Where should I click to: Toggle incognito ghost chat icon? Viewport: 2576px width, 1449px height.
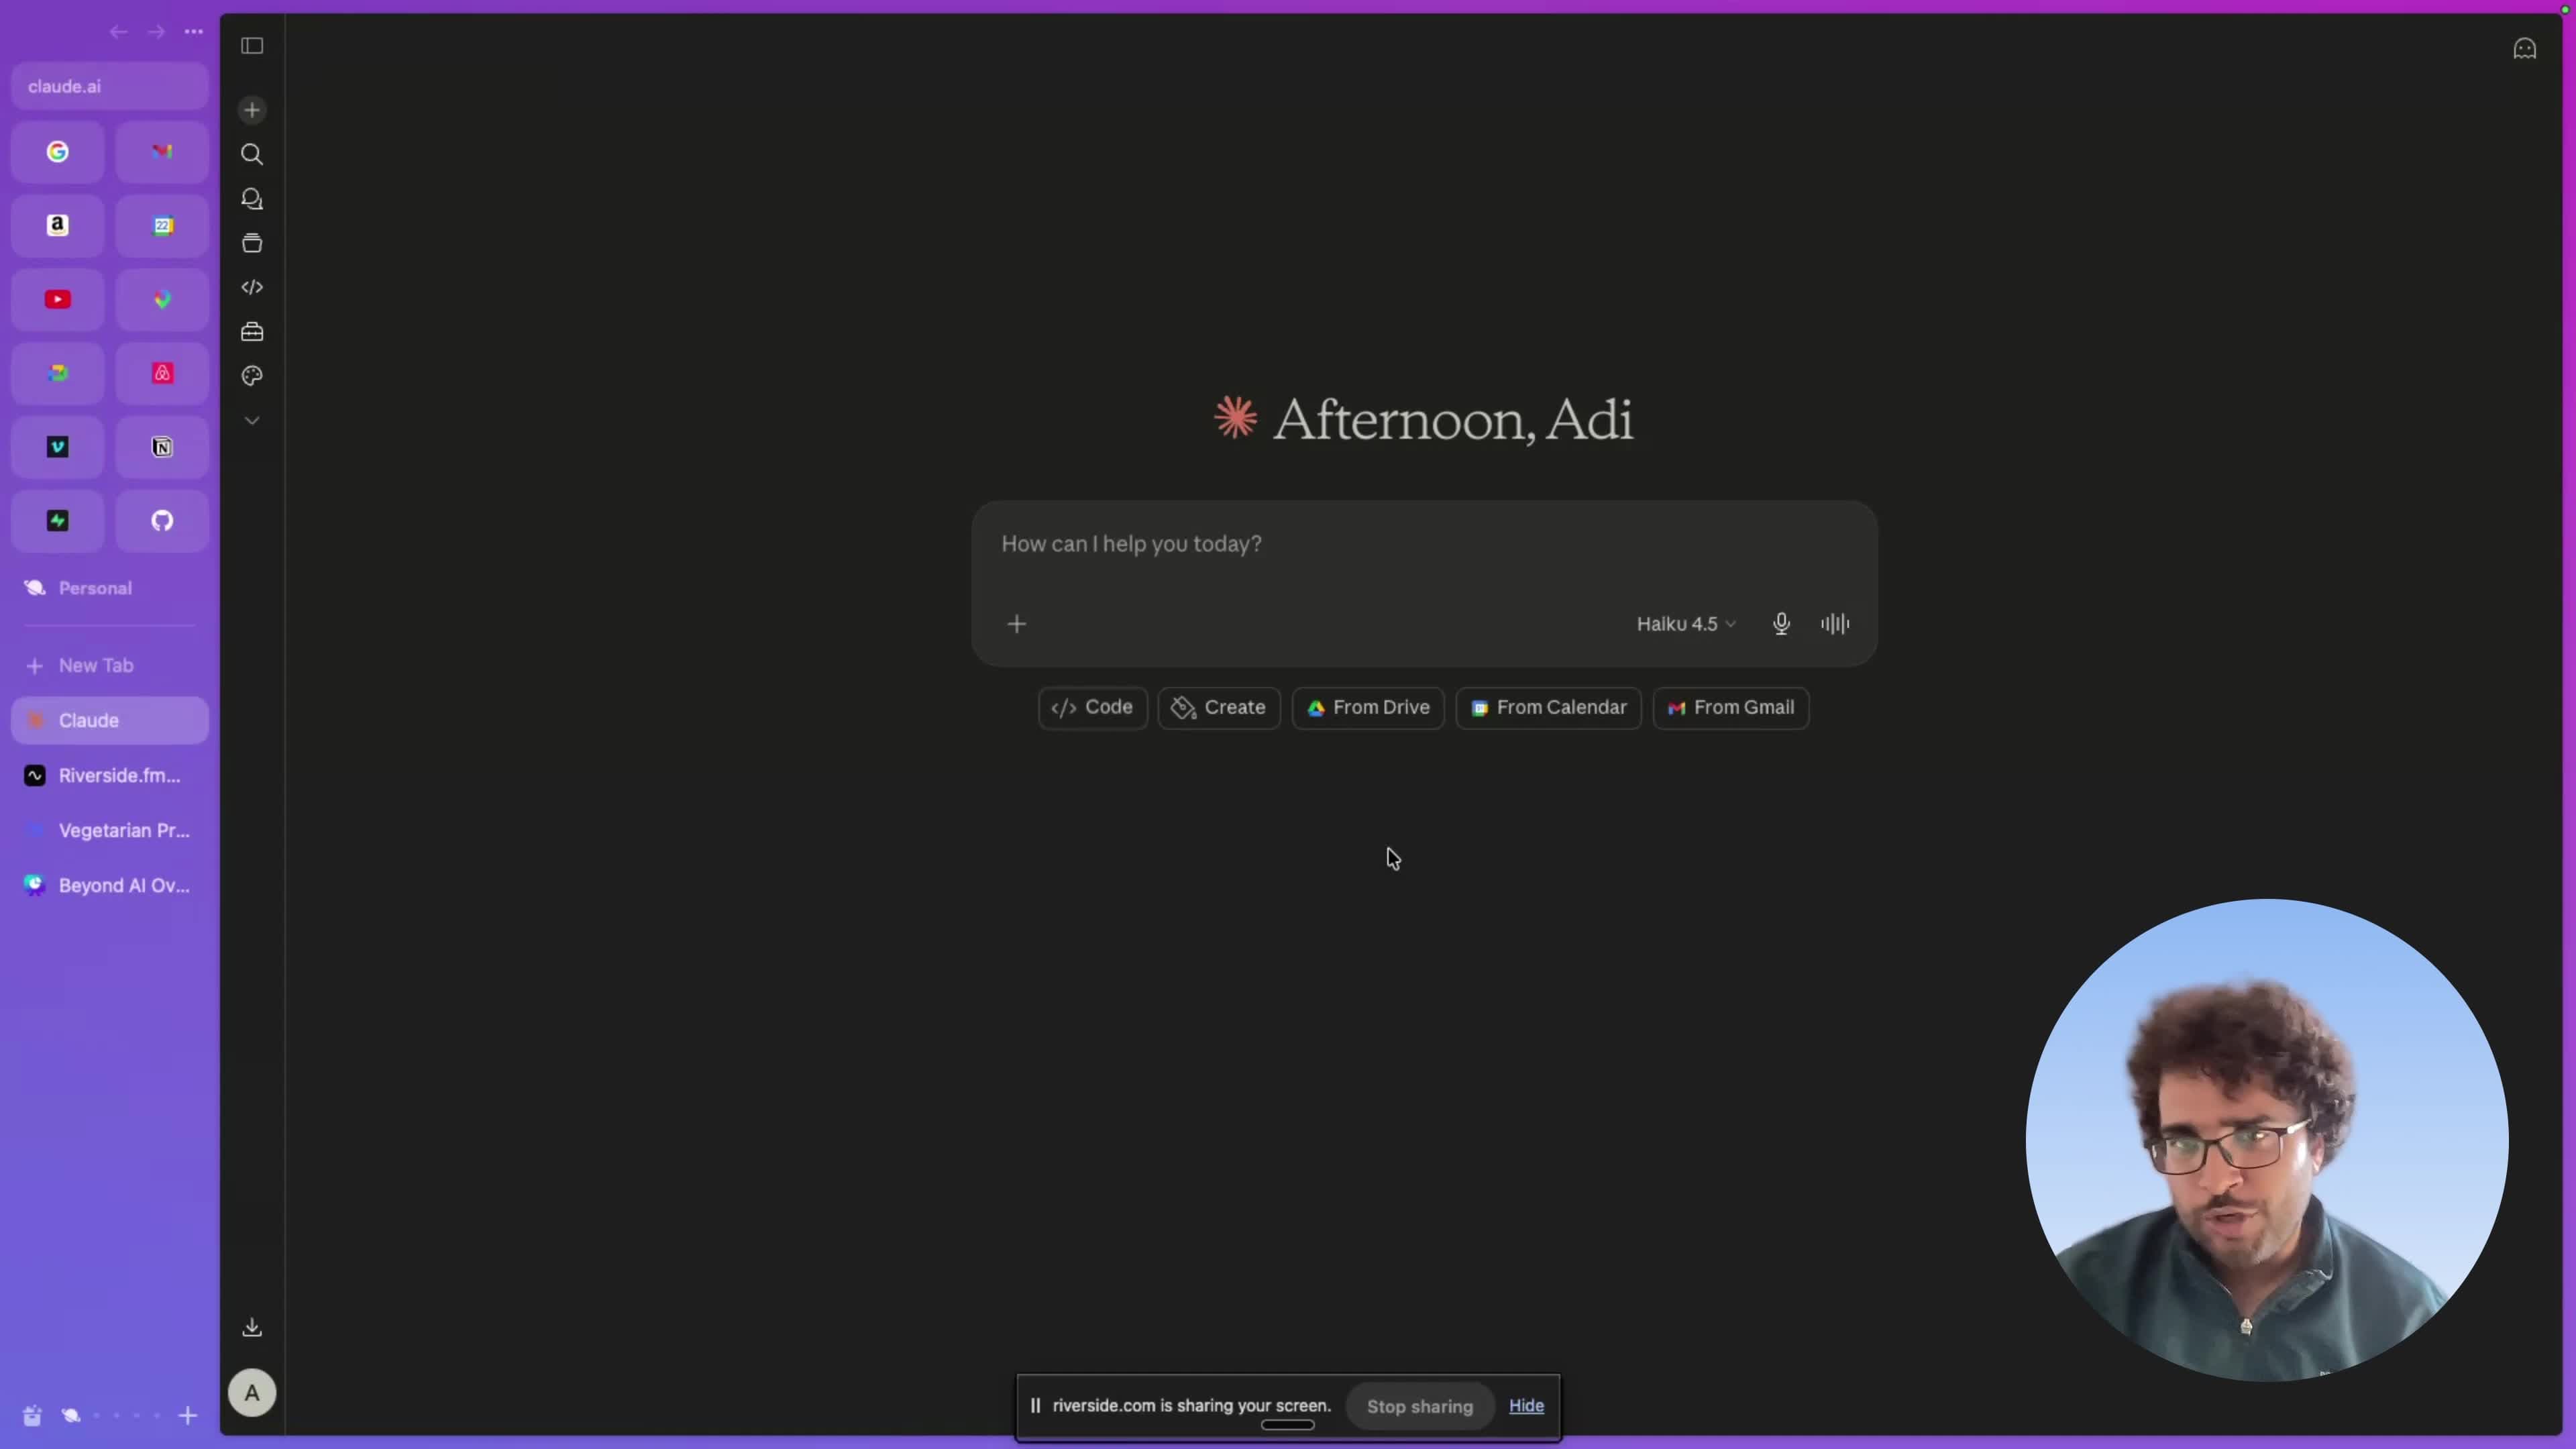[x=2524, y=48]
